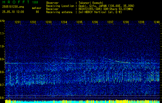Click the Receiving antenna label
Image resolution: width=162 pixels, height=103 pixels.
click(x=59, y=12)
